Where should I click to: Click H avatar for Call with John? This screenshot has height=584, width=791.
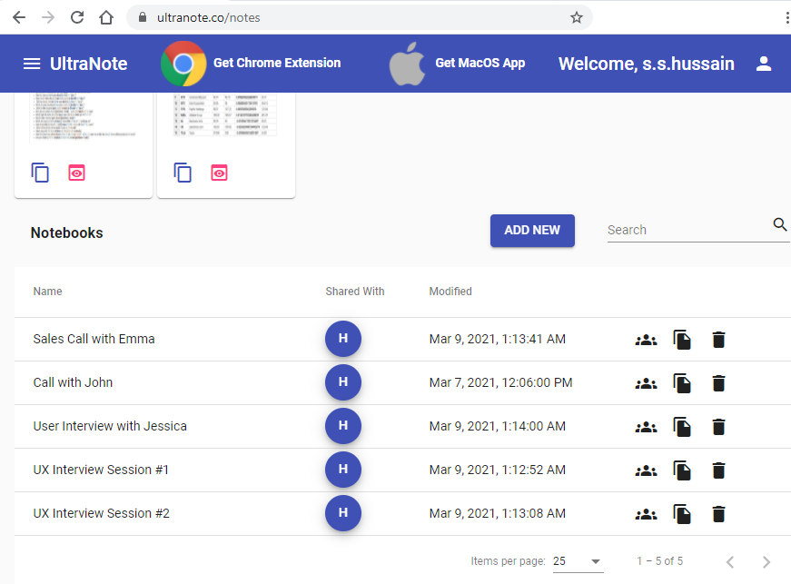pos(343,382)
